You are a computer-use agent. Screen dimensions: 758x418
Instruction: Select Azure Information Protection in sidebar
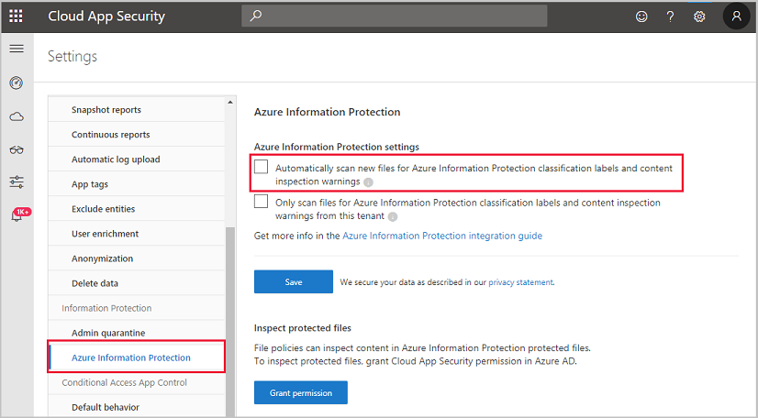click(x=131, y=357)
